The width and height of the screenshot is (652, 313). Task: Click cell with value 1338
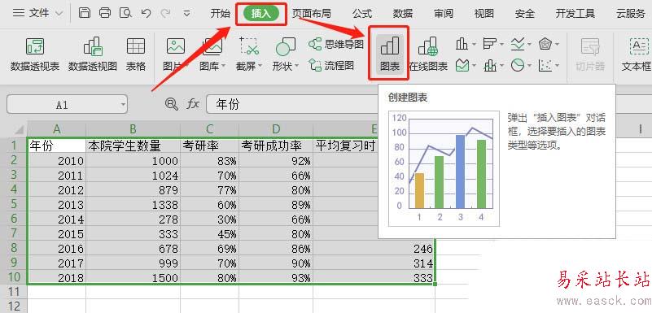133,205
